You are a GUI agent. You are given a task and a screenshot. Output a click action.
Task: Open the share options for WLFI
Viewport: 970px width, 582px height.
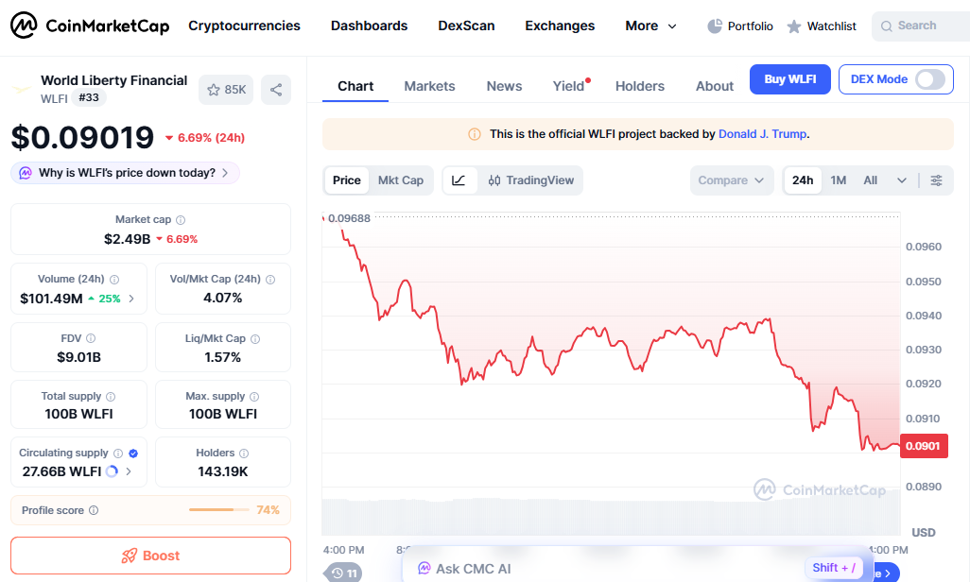(x=274, y=89)
